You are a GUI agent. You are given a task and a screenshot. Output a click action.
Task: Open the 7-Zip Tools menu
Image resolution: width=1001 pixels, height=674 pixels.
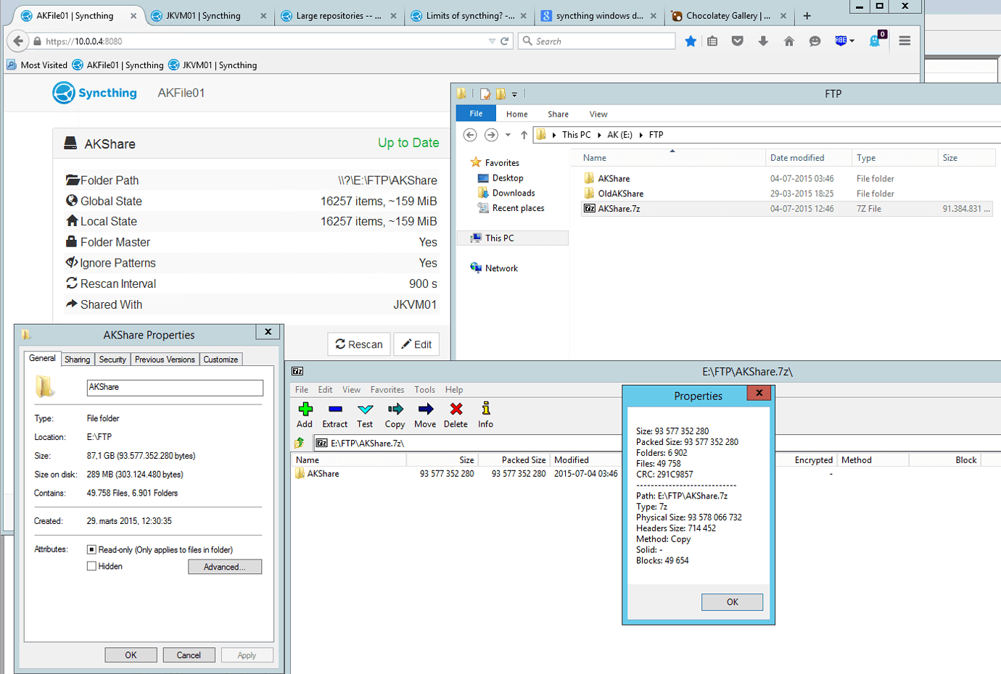425,390
